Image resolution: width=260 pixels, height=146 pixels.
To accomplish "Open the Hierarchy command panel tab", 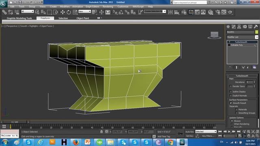I will [x=239, y=26].
